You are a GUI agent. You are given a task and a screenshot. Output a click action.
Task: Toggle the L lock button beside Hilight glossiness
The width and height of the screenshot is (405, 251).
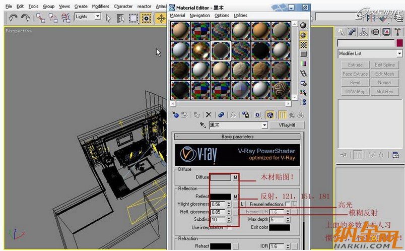click(242, 204)
